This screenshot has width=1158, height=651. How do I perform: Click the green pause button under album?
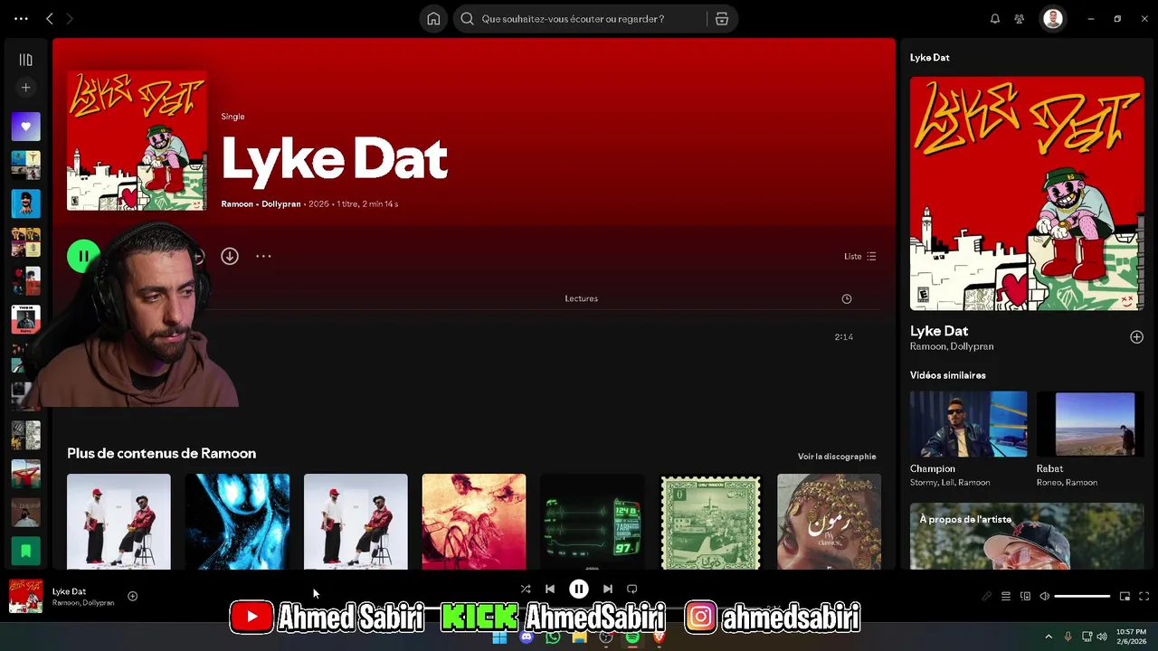click(82, 256)
